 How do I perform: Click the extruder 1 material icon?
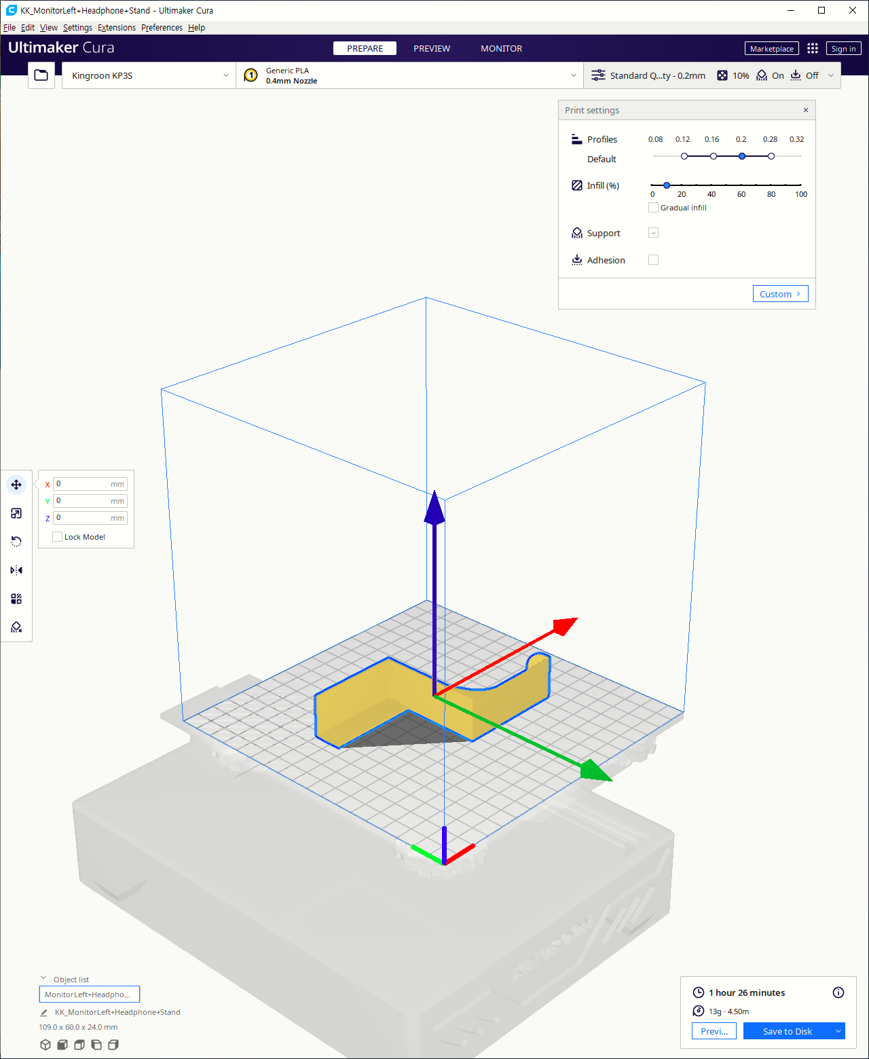coord(251,75)
